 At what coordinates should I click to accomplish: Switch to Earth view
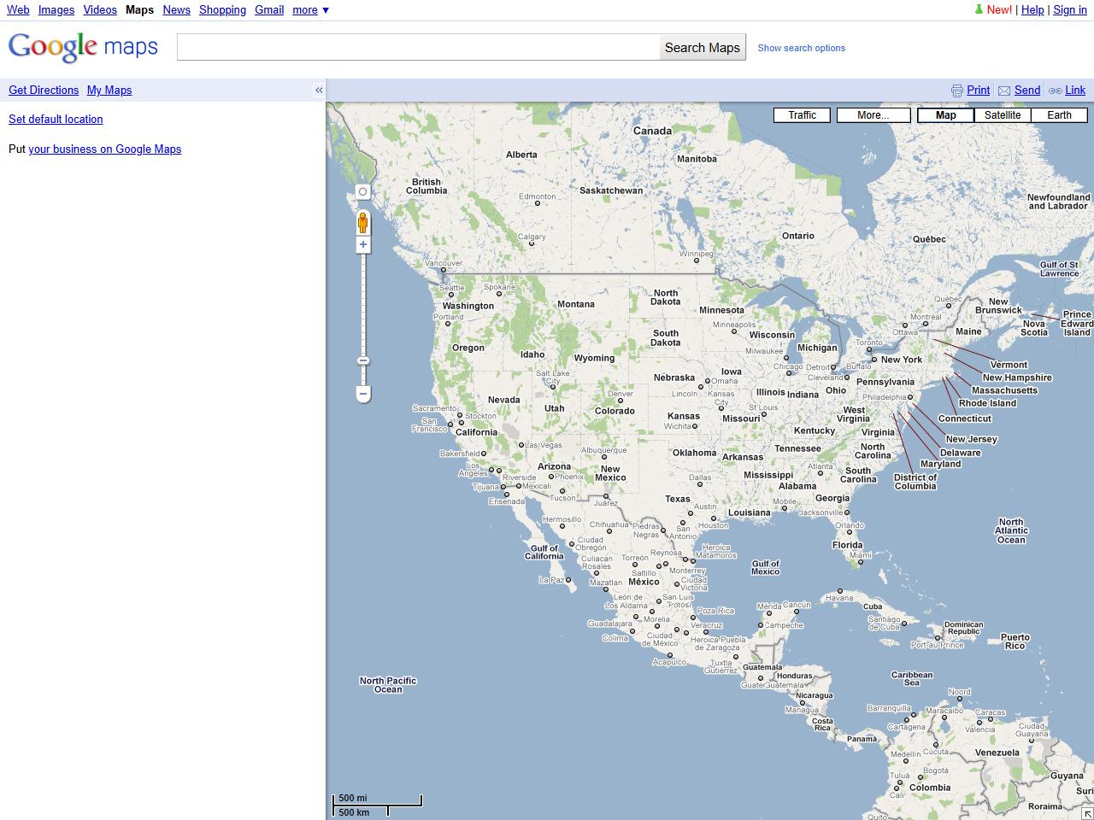pos(1059,115)
